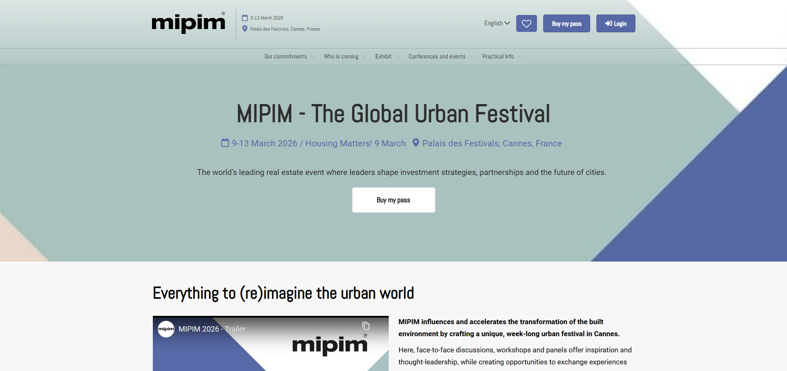
Task: Copy the video link using the copy icon
Action: click(365, 326)
